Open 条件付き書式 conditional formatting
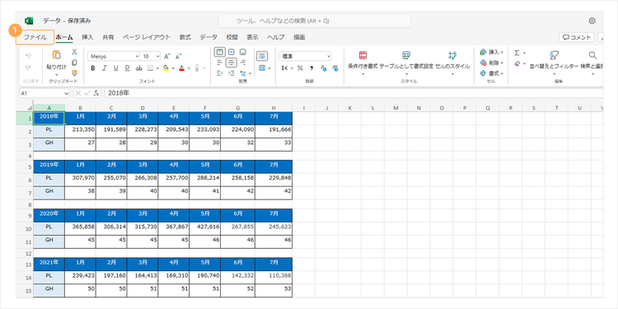This screenshot has height=309, width=618. (x=363, y=63)
